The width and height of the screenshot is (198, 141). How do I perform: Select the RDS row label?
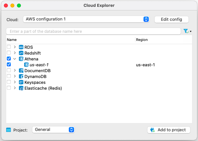pyautogui.click(x=29, y=47)
